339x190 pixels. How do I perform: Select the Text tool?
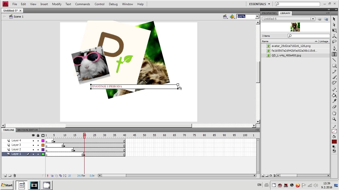(x=334, y=54)
